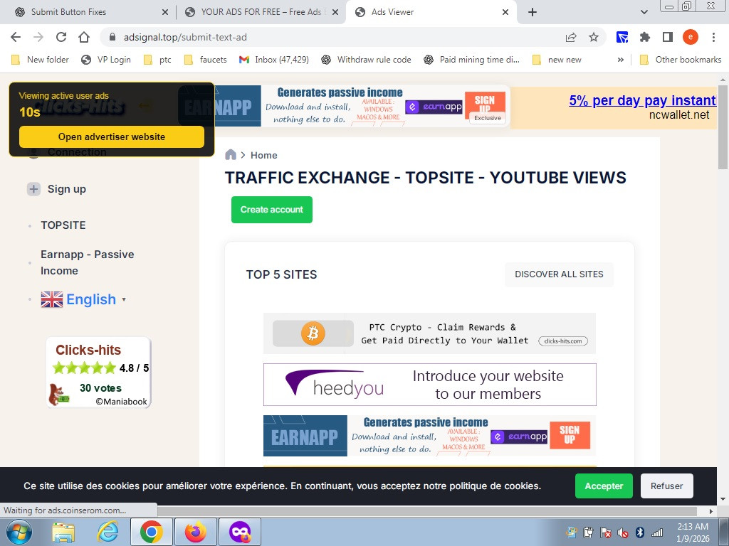Click DISCOVER ALL SITES button

tap(559, 274)
